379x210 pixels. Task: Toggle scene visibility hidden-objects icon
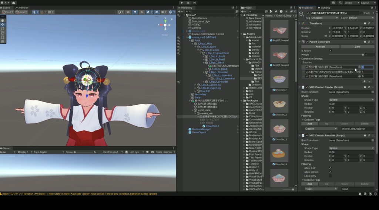tap(157, 12)
